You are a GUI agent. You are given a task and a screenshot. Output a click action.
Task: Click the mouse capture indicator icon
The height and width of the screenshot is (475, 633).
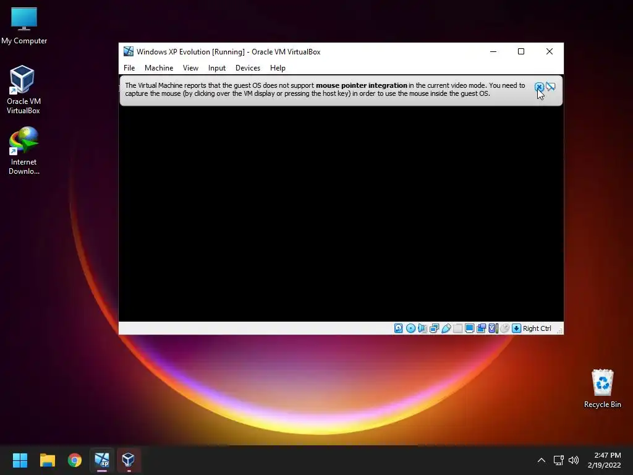tap(504, 328)
